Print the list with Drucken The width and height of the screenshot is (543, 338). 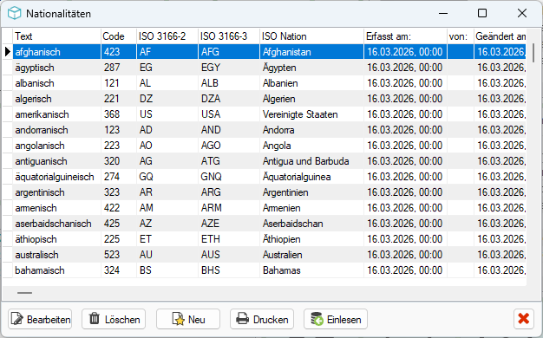click(x=262, y=319)
